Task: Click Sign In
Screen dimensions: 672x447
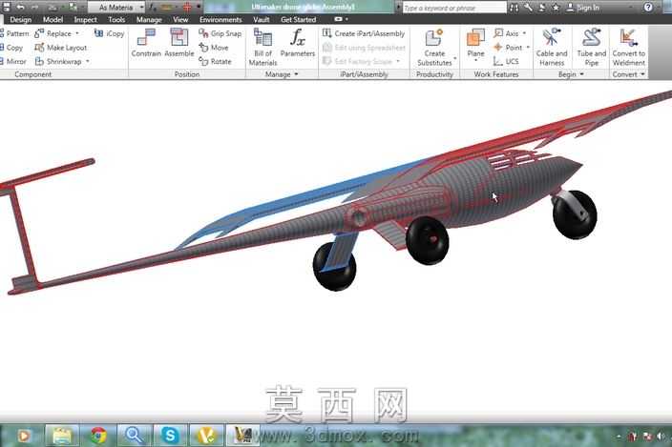Action: (583, 8)
